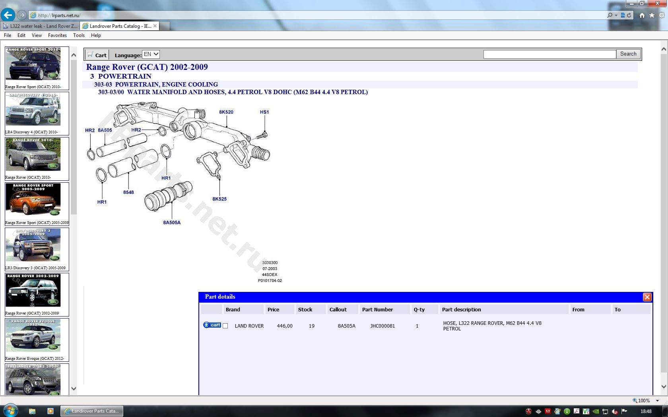The height and width of the screenshot is (417, 668).
Task: Click the network tray icon
Action: tap(605, 411)
